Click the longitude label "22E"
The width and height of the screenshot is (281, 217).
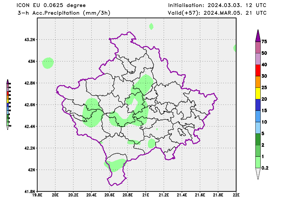click(x=236, y=195)
